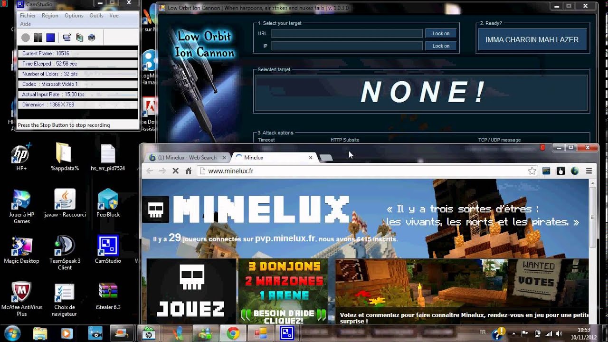Show hidden system tray icons arrow
608x342 pixels.
tap(513, 333)
